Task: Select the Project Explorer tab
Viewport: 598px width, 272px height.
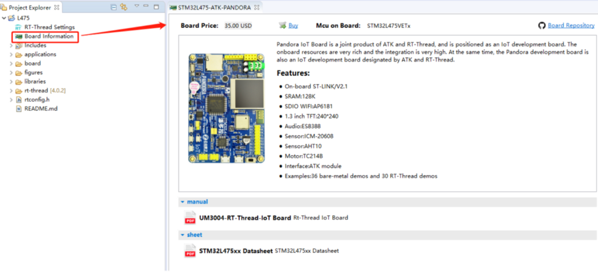Action: [30, 8]
